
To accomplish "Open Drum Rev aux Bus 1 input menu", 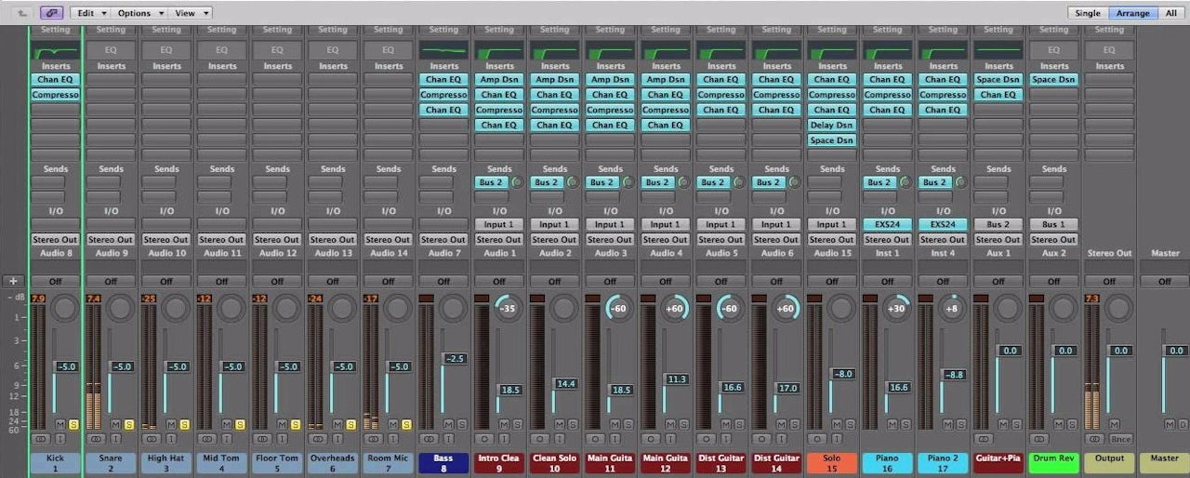I will pyautogui.click(x=1053, y=224).
